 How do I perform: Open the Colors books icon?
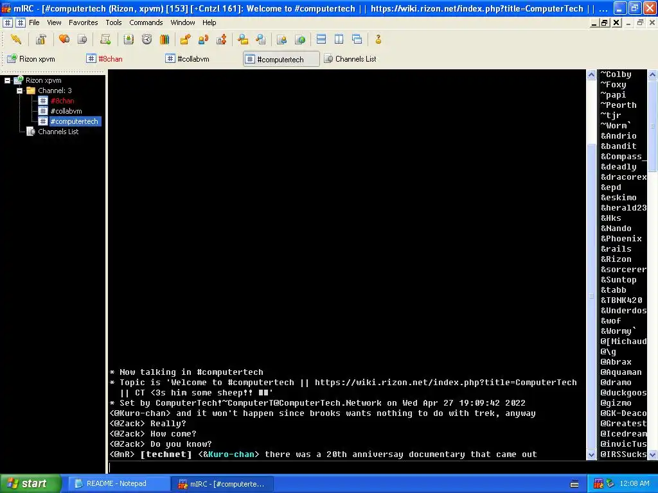pos(164,39)
